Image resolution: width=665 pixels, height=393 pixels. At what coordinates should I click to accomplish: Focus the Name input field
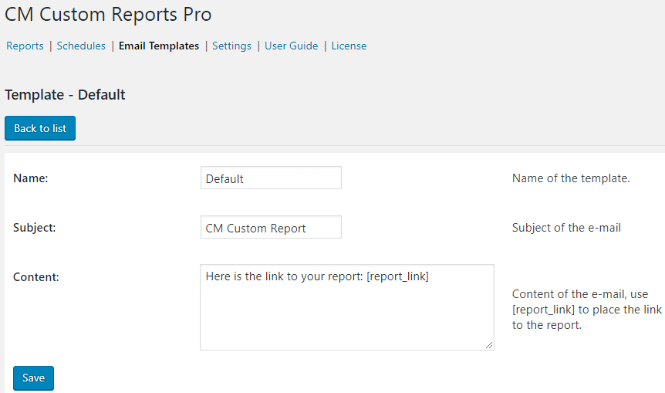(x=270, y=178)
